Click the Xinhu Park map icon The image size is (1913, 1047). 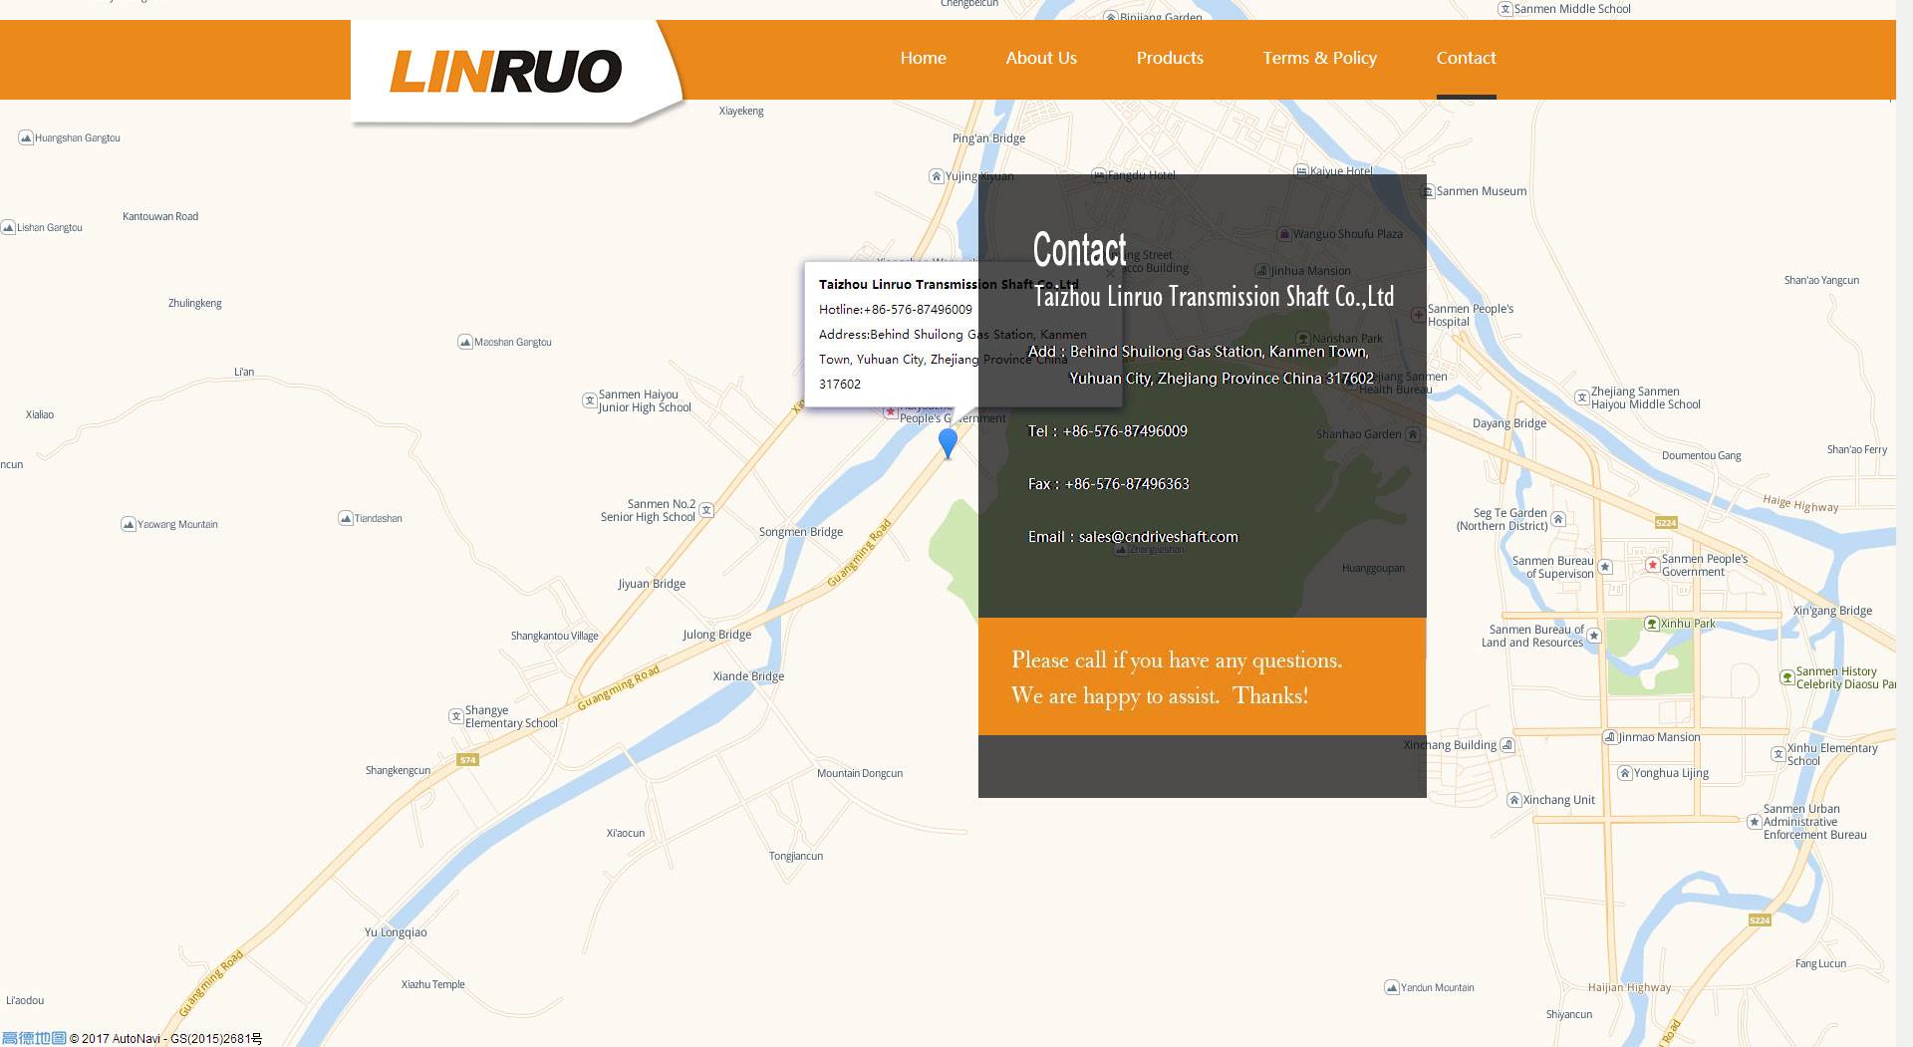pos(1651,624)
